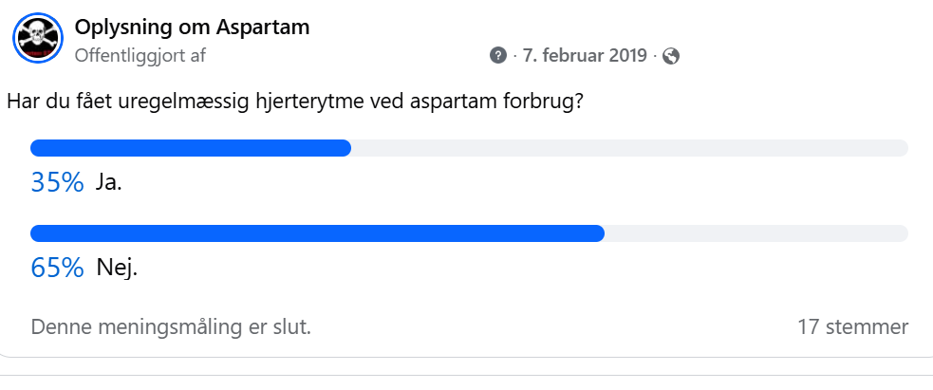Select the Nej. poll option label
The width and height of the screenshot is (933, 390).
117,268
